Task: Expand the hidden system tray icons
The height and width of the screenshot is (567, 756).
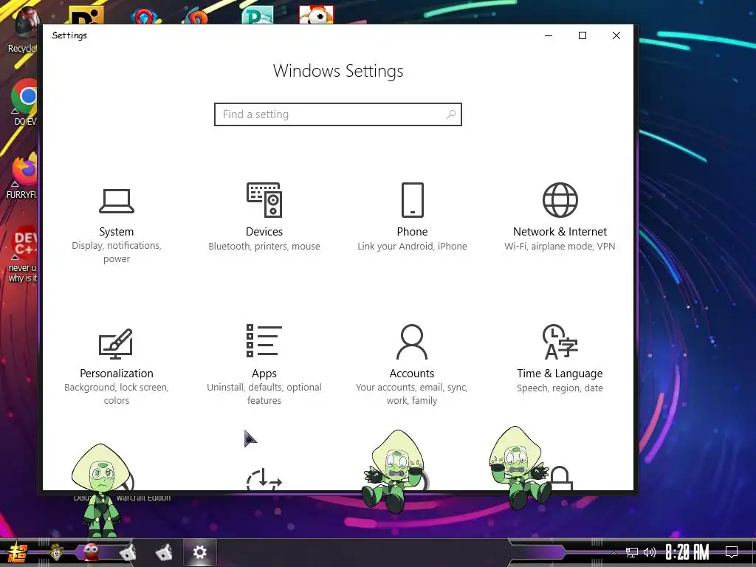Action: (x=614, y=552)
